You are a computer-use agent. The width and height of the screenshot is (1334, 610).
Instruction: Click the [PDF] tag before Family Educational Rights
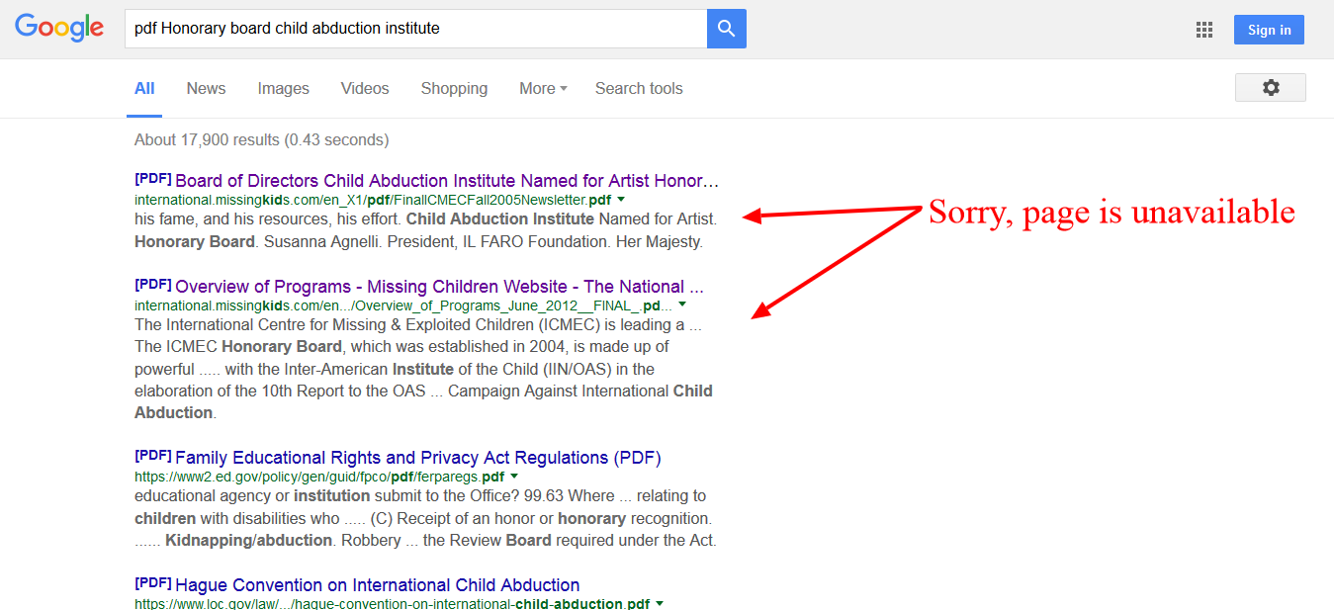(x=153, y=456)
